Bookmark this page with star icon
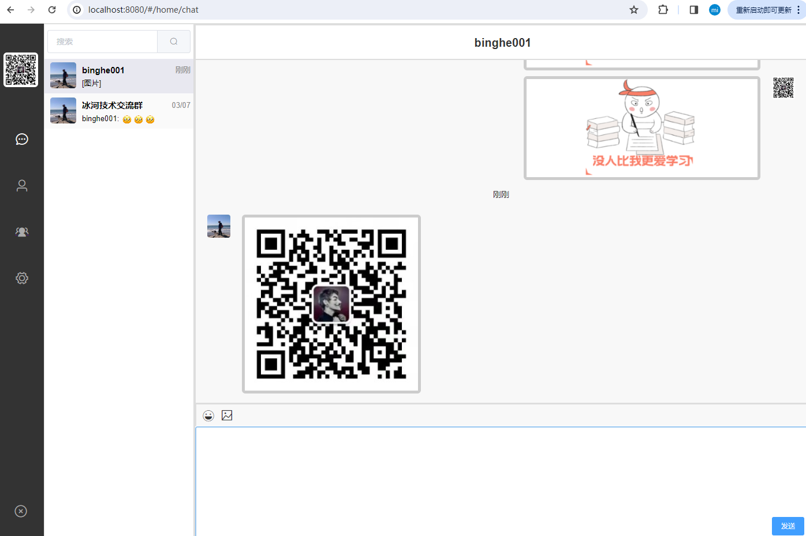This screenshot has width=806, height=536. (x=634, y=10)
